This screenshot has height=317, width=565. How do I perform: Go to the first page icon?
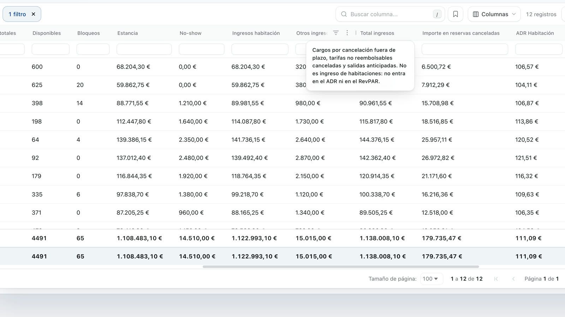click(496, 279)
